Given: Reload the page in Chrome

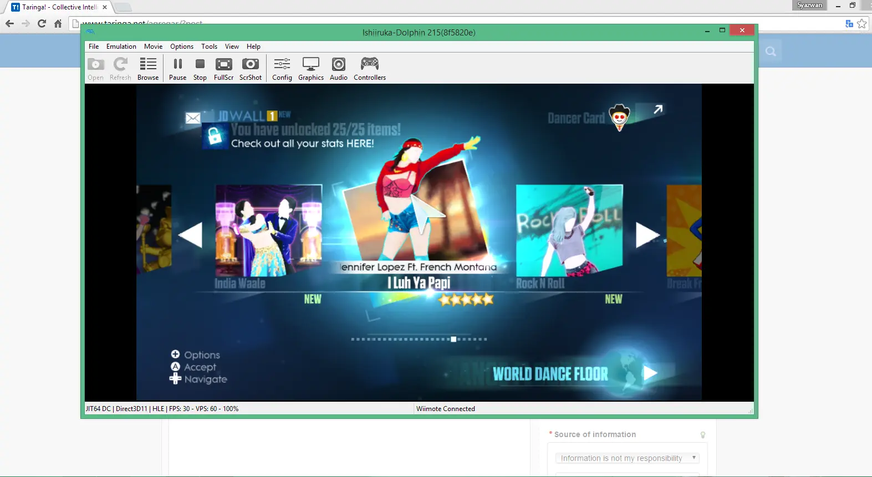Looking at the screenshot, I should click(x=42, y=23).
